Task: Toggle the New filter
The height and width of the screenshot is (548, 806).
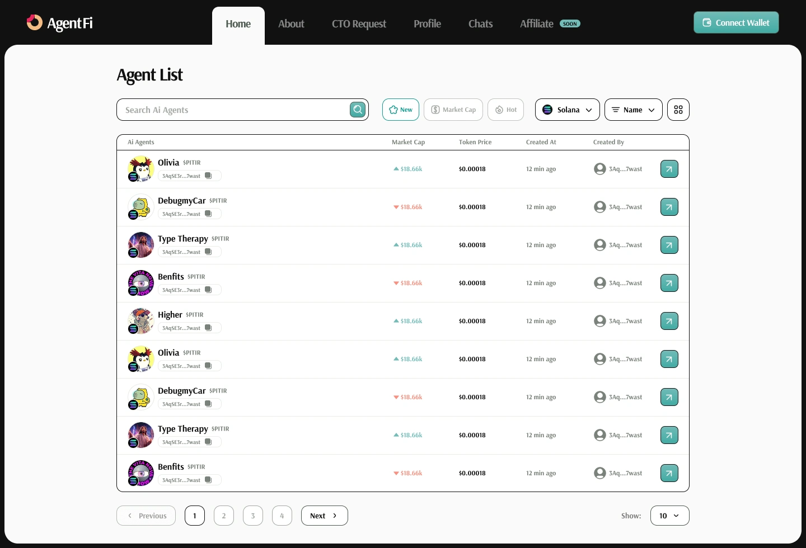Action: click(401, 110)
